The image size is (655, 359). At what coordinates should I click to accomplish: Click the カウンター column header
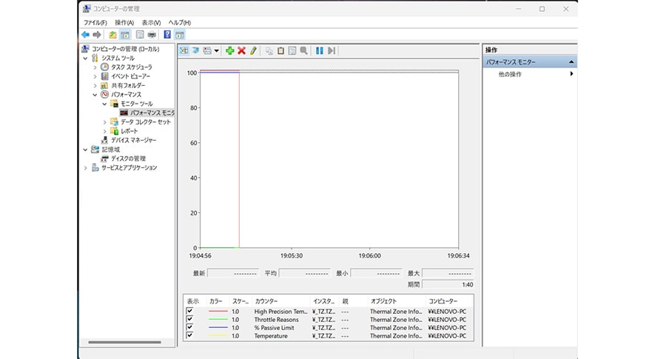coord(266,301)
